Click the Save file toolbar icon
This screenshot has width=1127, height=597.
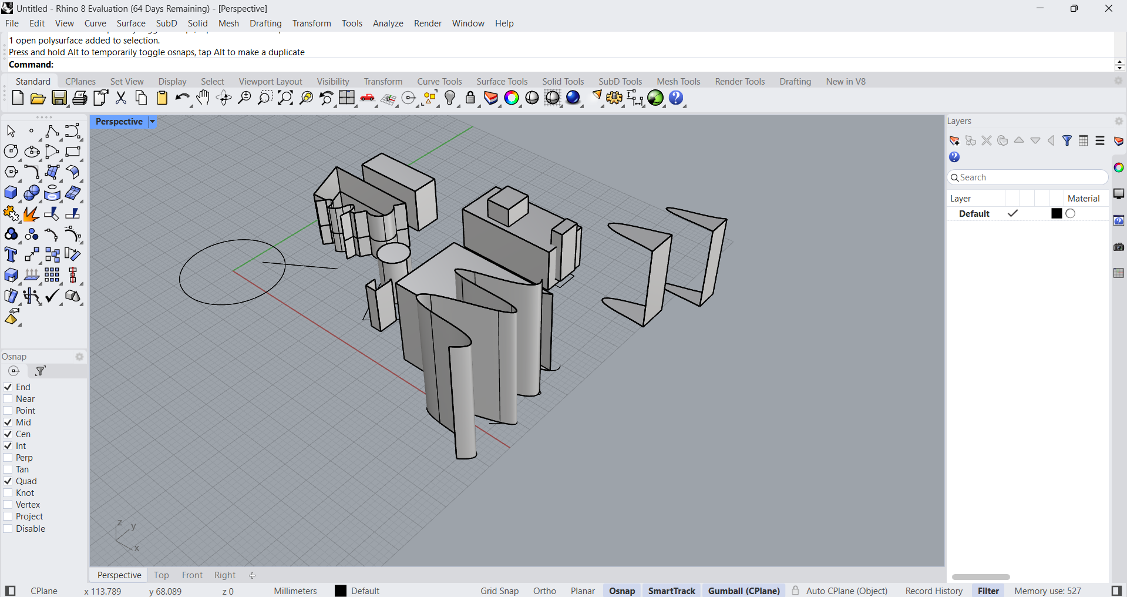[59, 98]
